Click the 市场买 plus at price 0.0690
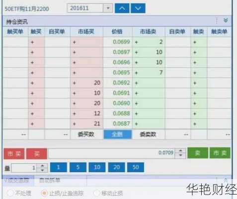 click(75, 103)
